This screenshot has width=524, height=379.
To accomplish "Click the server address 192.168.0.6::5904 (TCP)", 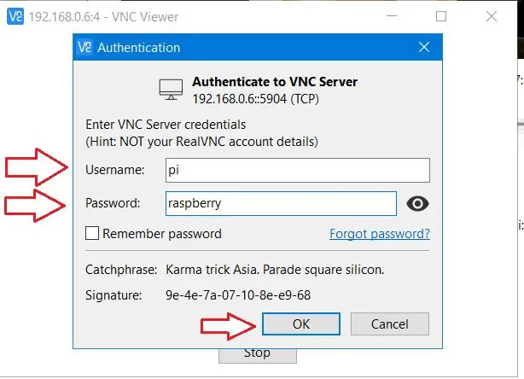I will [x=256, y=99].
